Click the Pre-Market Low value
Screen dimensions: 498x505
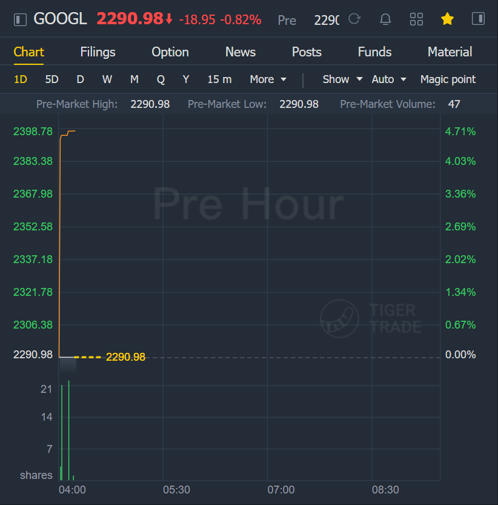pos(299,104)
